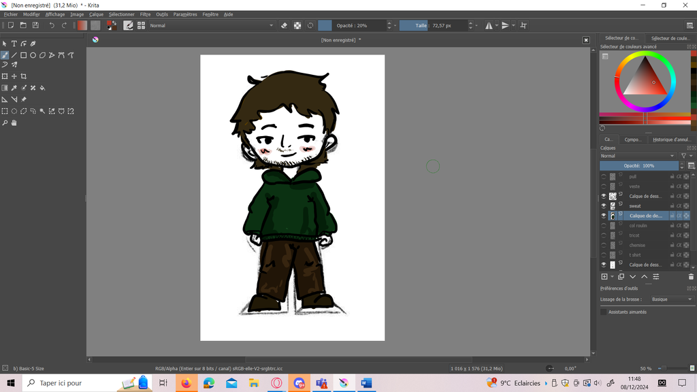Click the horizontal mirror tool icon

point(489,25)
